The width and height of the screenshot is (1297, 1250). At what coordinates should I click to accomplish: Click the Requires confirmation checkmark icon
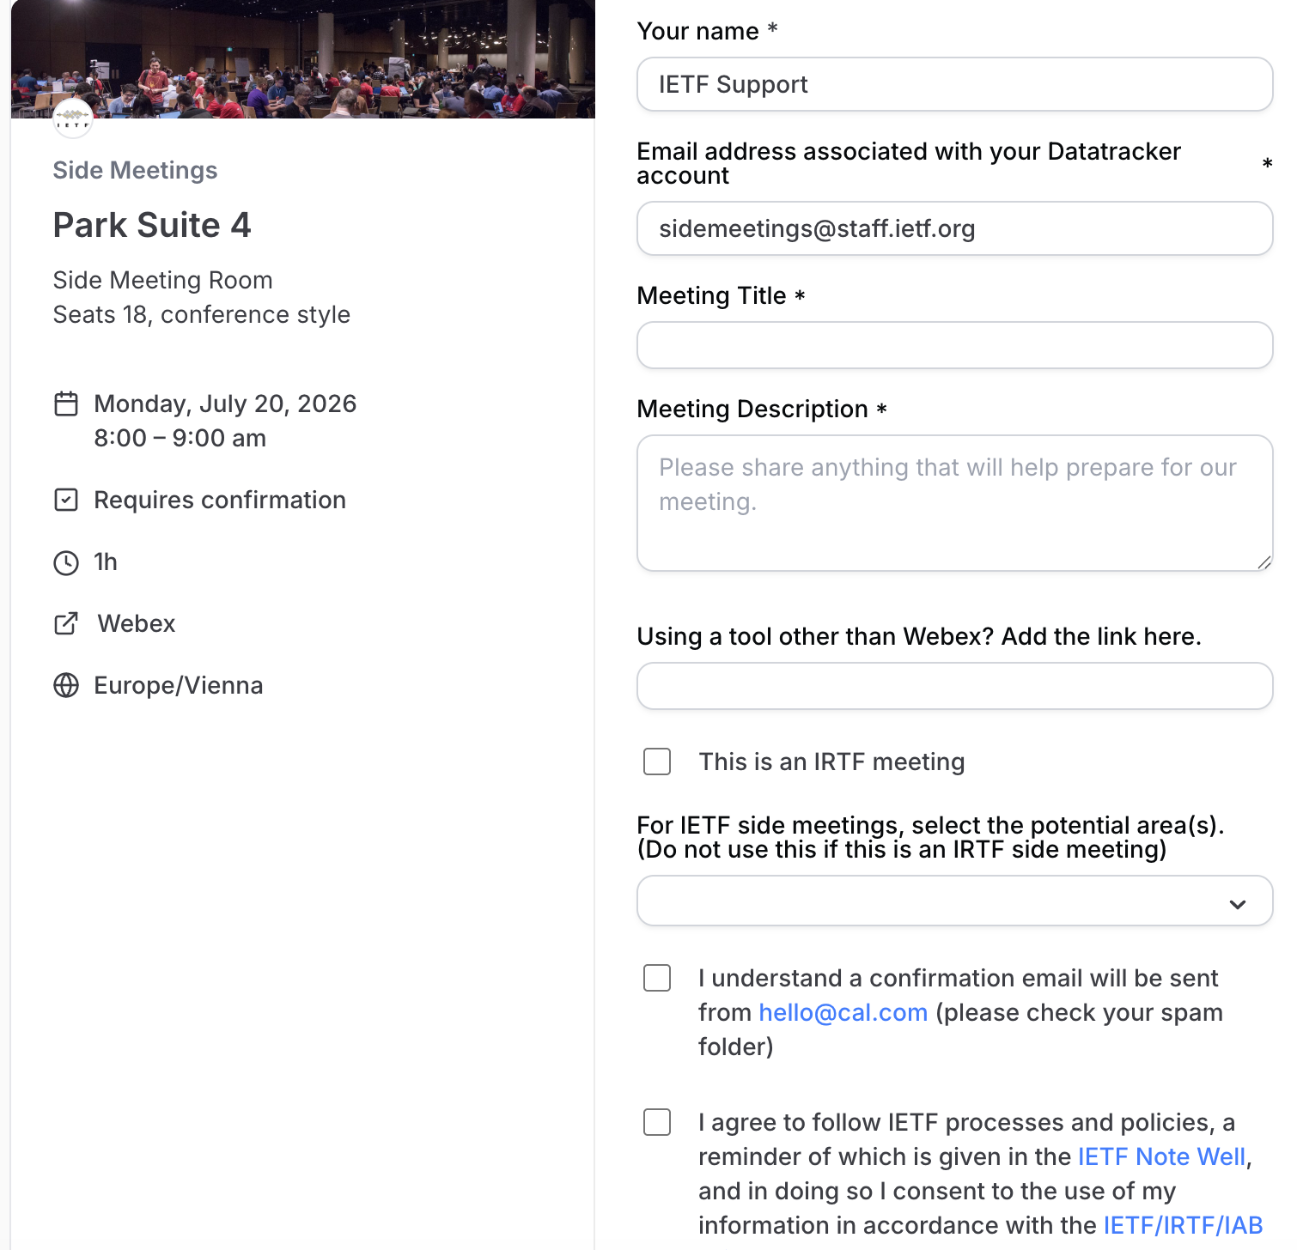(66, 500)
